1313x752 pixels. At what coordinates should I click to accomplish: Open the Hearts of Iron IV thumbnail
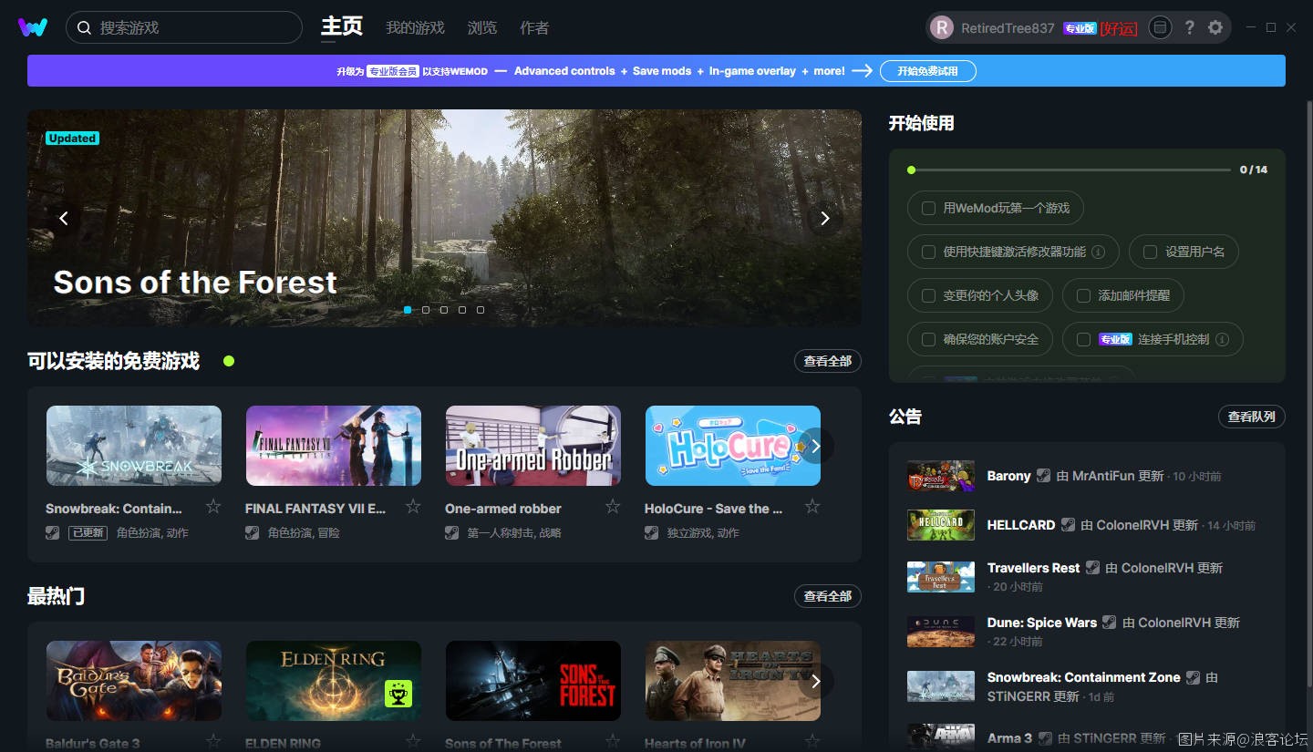tap(733, 681)
